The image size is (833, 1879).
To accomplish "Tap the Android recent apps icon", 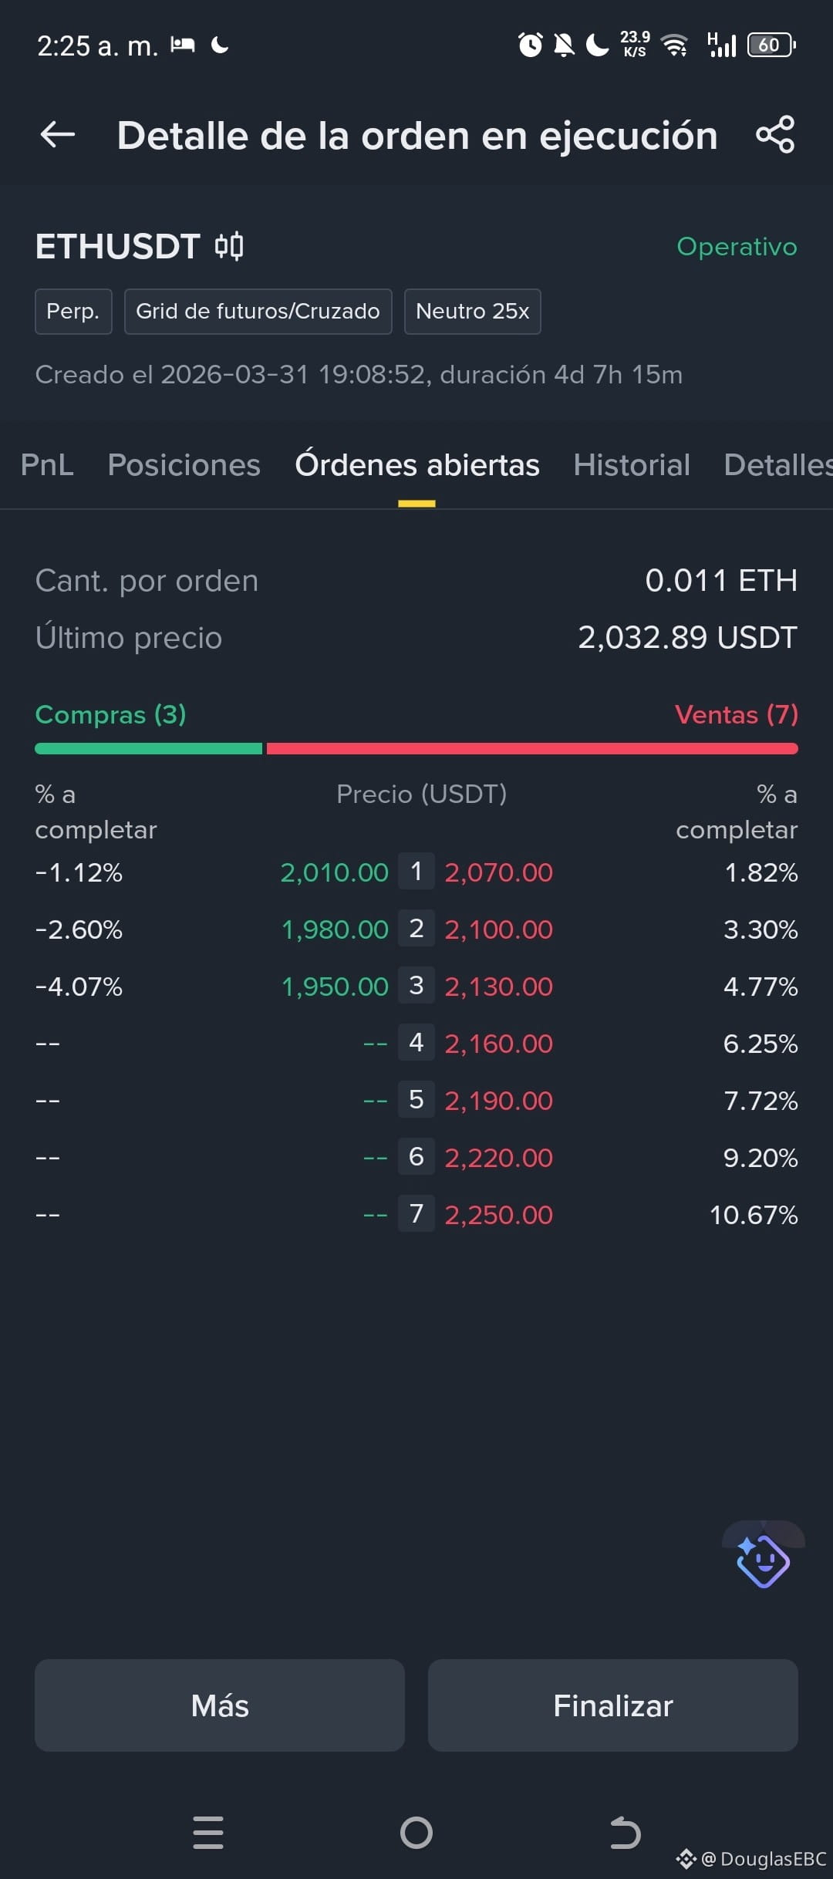I will click(208, 1832).
